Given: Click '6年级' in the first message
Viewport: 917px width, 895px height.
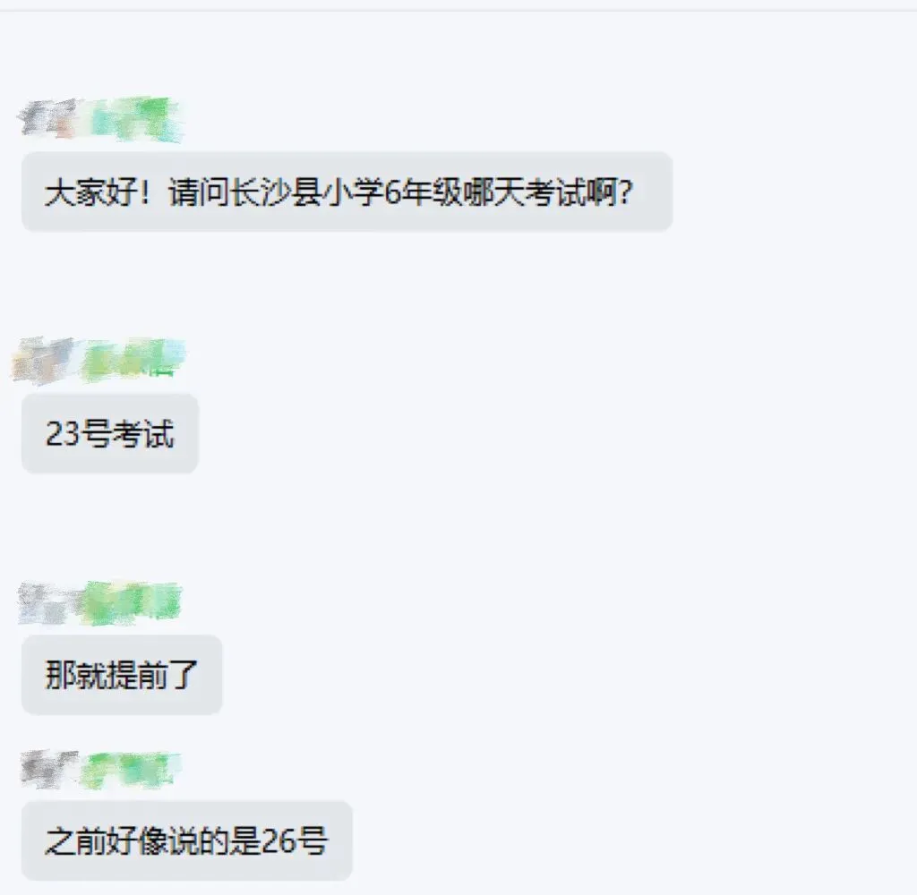Looking at the screenshot, I should pyautogui.click(x=423, y=192).
